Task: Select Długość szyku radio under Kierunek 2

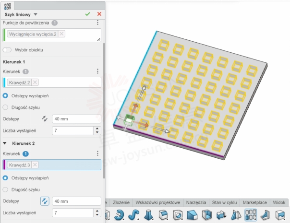Action: pyautogui.click(x=6, y=189)
